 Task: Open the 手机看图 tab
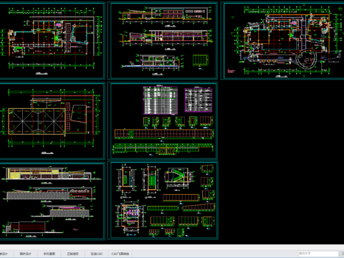coord(49,254)
